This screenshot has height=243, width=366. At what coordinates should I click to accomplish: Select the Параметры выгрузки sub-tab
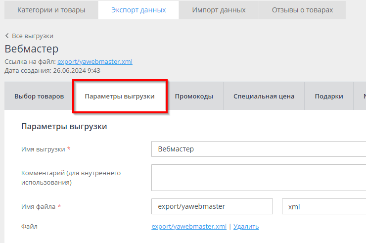[x=120, y=97]
